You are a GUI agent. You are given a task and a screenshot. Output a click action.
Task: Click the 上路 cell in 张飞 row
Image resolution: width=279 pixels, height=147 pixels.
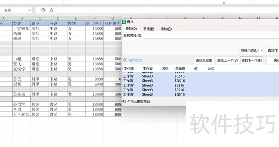[58, 64]
